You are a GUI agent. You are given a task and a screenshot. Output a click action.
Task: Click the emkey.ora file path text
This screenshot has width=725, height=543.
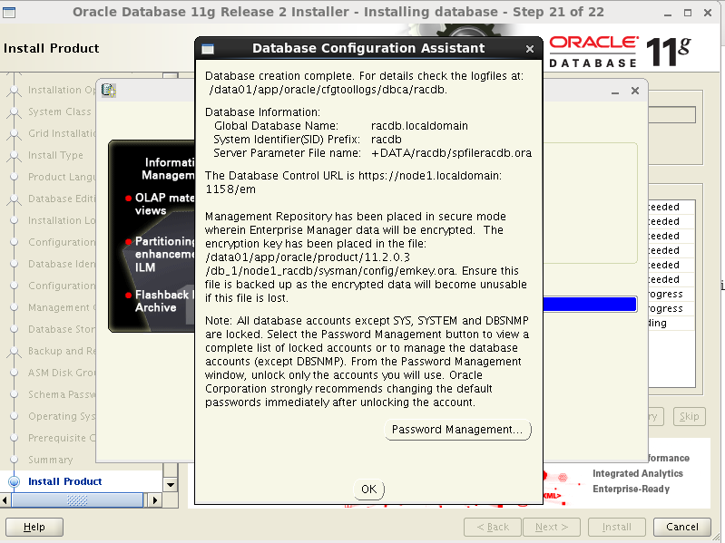[x=330, y=264]
